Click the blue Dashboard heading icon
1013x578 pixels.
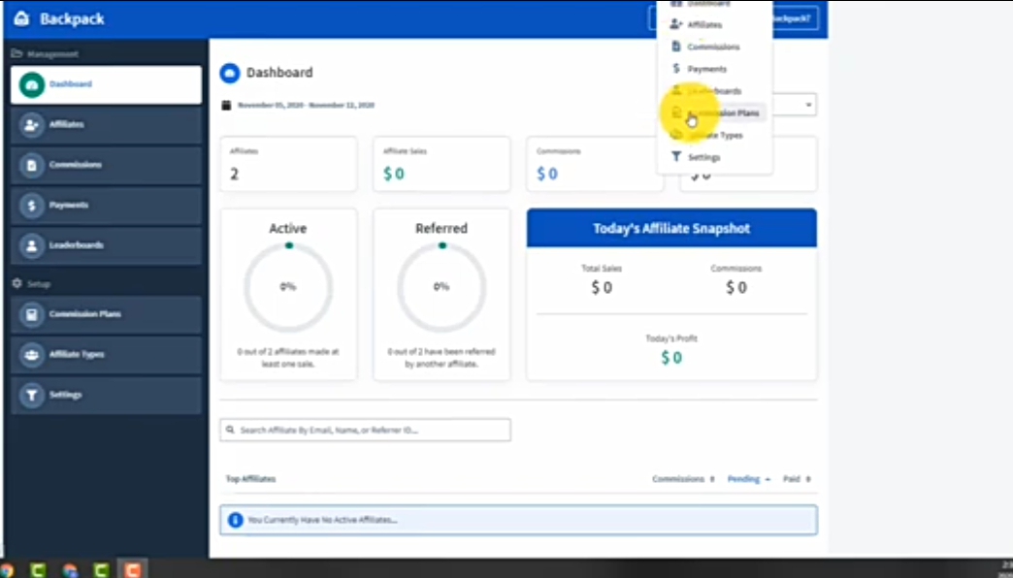click(x=229, y=73)
